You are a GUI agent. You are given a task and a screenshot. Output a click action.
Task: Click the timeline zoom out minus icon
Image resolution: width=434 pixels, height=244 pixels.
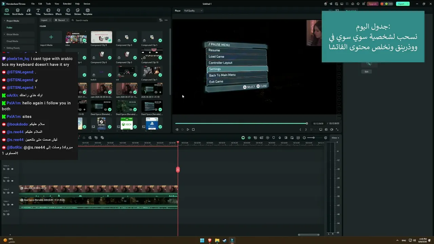304,138
